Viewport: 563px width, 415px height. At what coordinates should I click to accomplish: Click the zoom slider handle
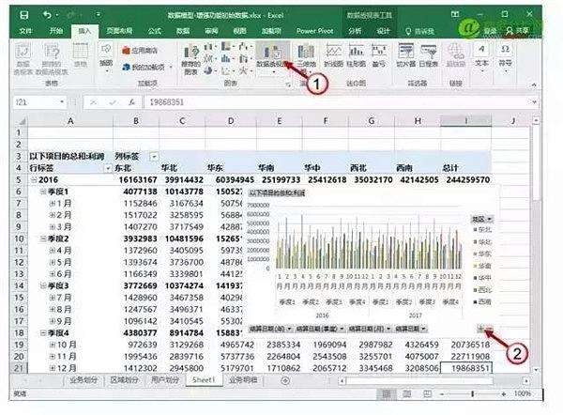point(473,394)
